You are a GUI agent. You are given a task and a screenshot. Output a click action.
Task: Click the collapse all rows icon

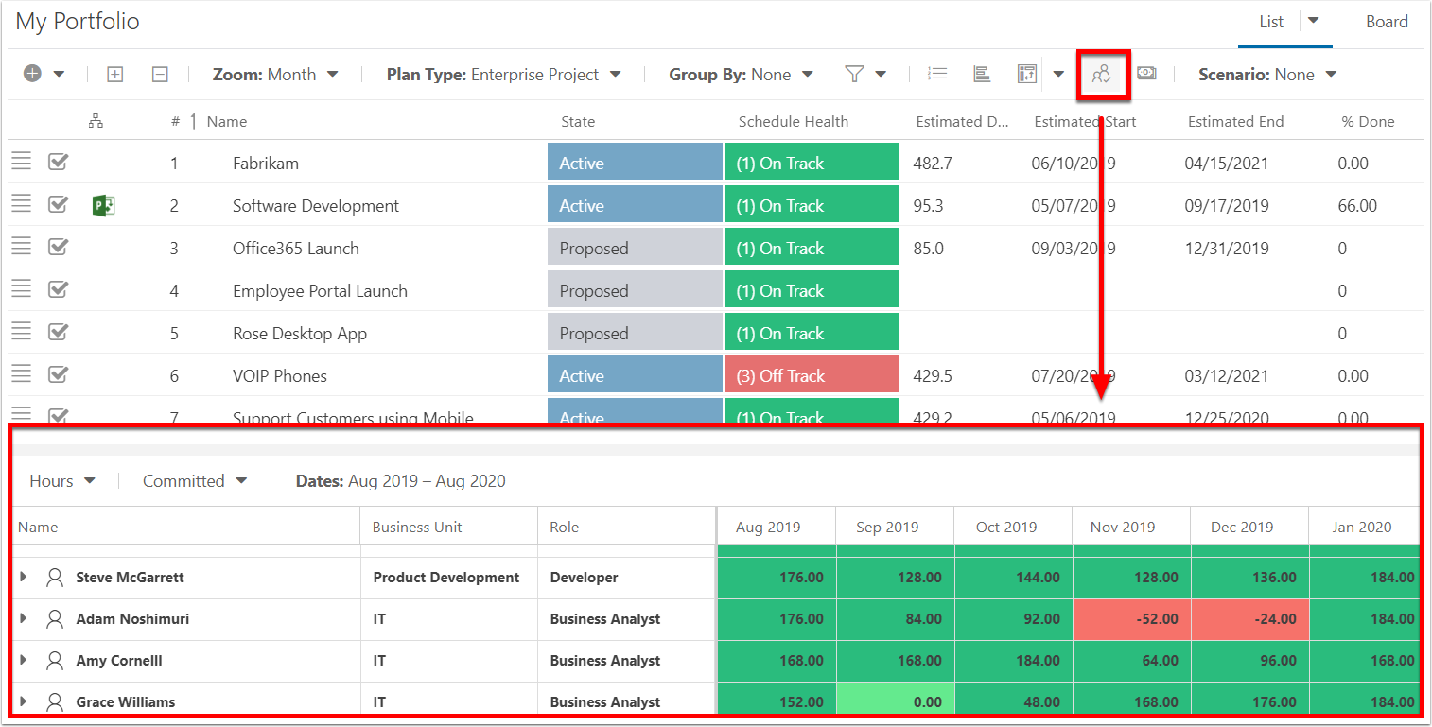click(x=160, y=75)
